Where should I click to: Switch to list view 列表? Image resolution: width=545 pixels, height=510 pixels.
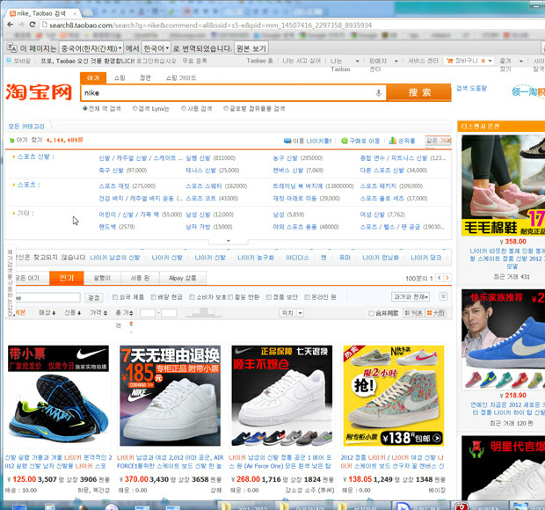pos(414,313)
